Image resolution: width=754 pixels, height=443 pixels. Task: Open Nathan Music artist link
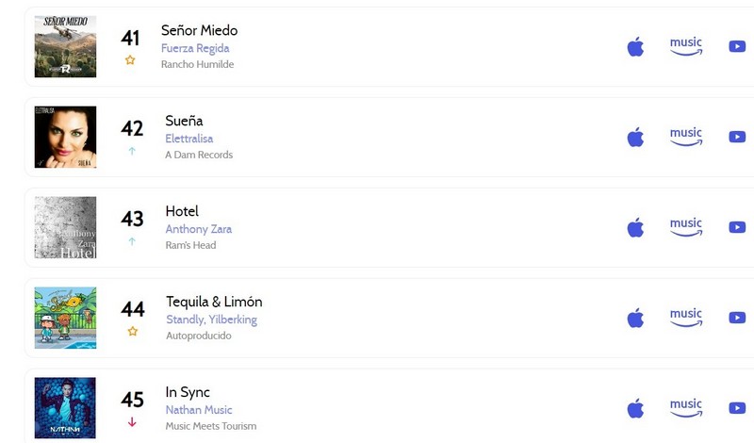[x=199, y=410]
